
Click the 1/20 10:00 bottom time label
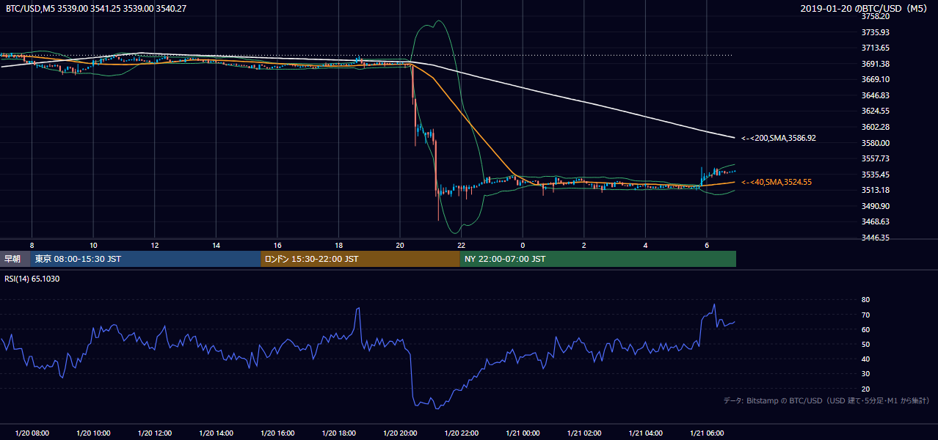click(93, 433)
